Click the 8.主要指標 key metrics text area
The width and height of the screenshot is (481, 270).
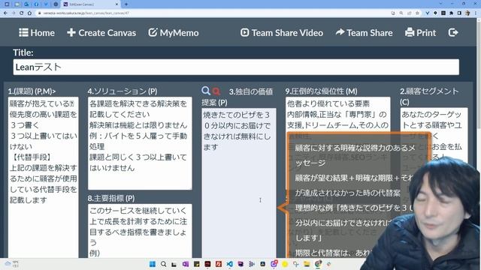(x=140, y=231)
